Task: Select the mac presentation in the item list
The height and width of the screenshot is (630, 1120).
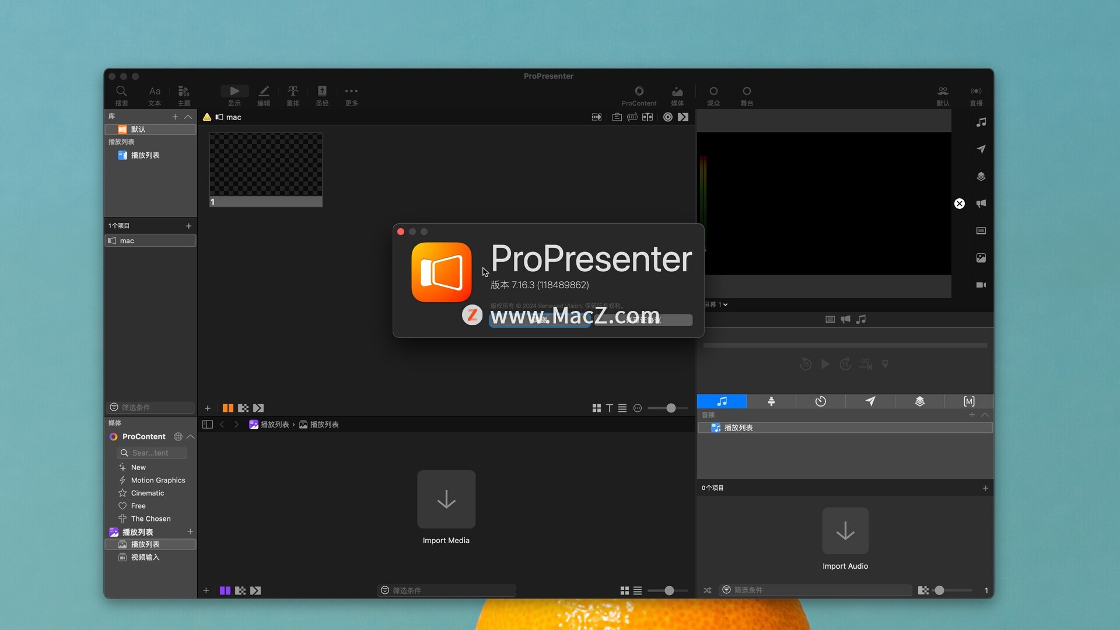Action: click(x=150, y=241)
